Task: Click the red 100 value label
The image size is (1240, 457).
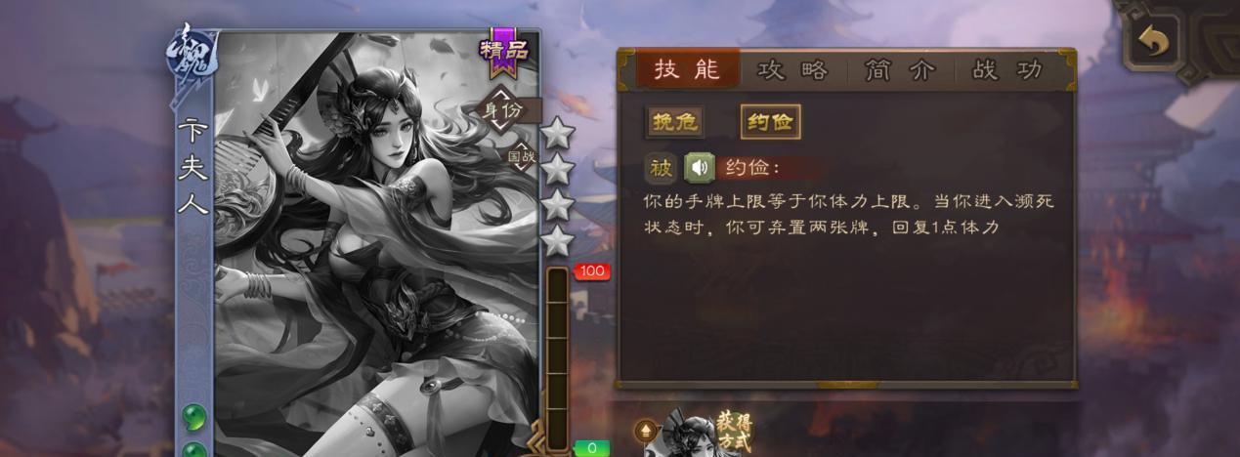Action: point(591,271)
